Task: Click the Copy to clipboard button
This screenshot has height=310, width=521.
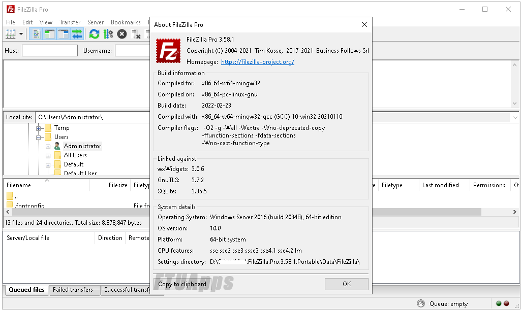Action: click(182, 284)
